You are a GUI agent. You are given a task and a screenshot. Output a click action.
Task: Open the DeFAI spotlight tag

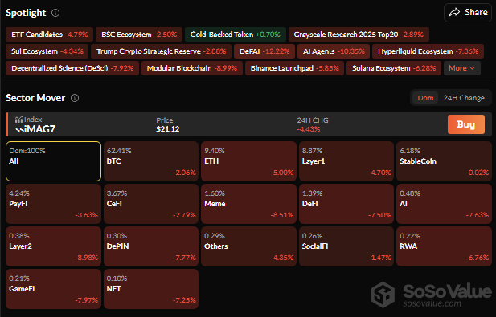(264, 51)
